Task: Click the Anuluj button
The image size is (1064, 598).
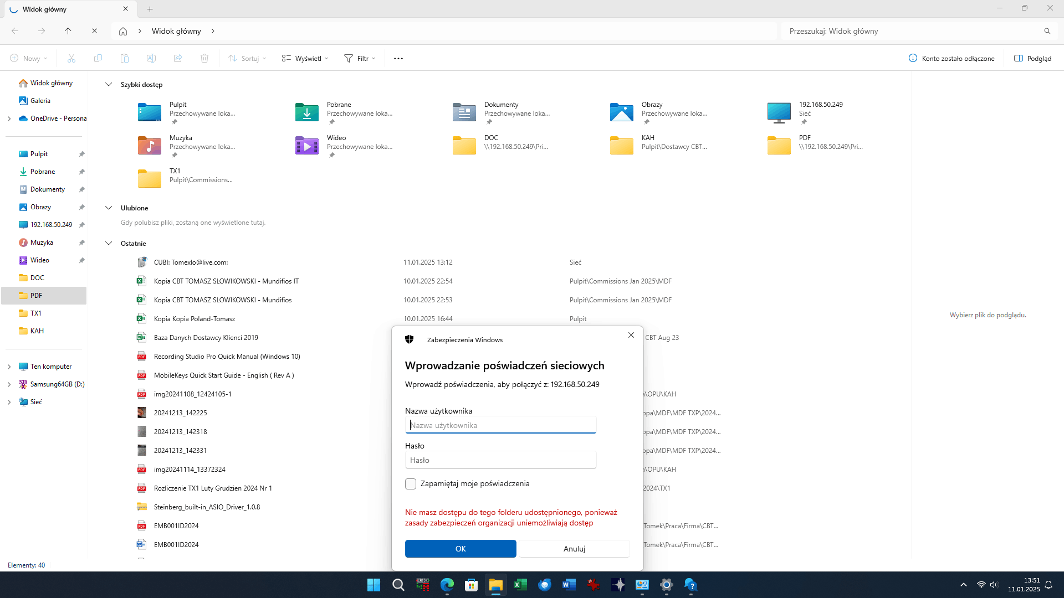Action: 574,549
